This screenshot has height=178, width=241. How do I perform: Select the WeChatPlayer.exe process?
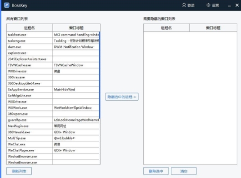point(53,150)
